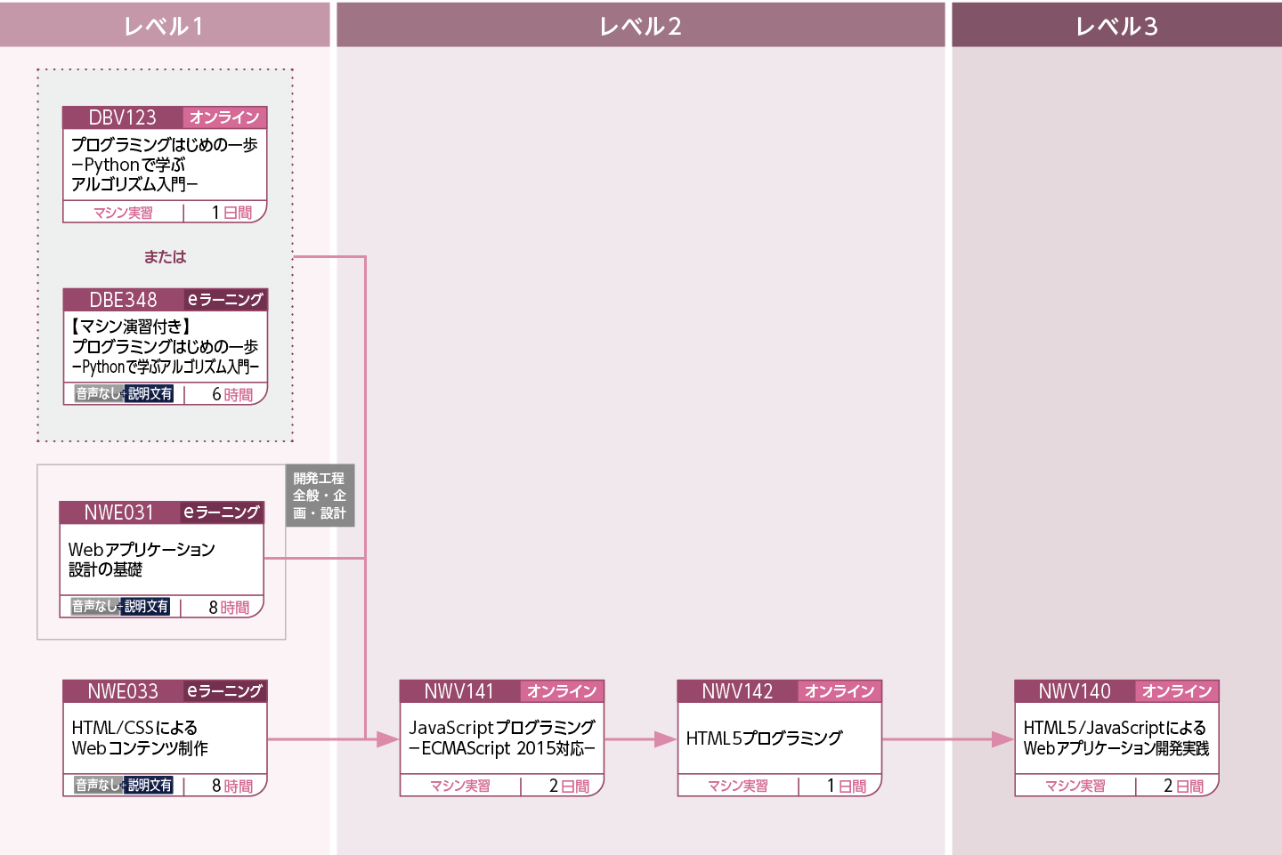Open NWE033 HTML/CSSによるWebコンテンツ制作 course
1282x855 pixels.
[x=165, y=738]
